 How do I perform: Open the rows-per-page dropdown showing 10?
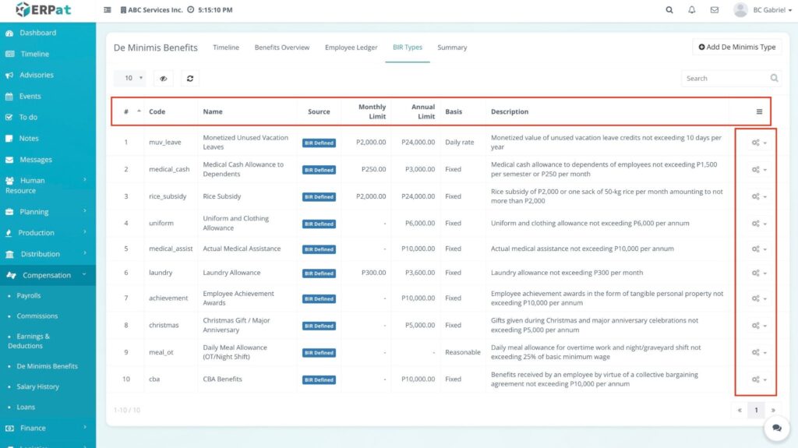point(129,78)
